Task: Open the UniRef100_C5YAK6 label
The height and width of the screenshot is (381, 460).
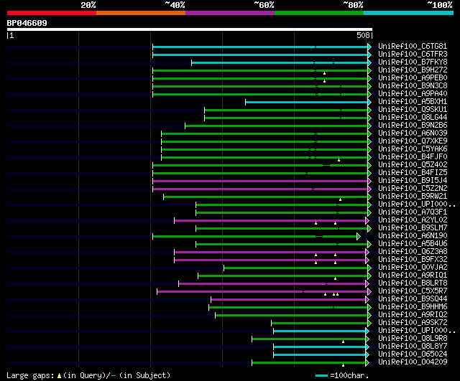Action: tap(413, 149)
